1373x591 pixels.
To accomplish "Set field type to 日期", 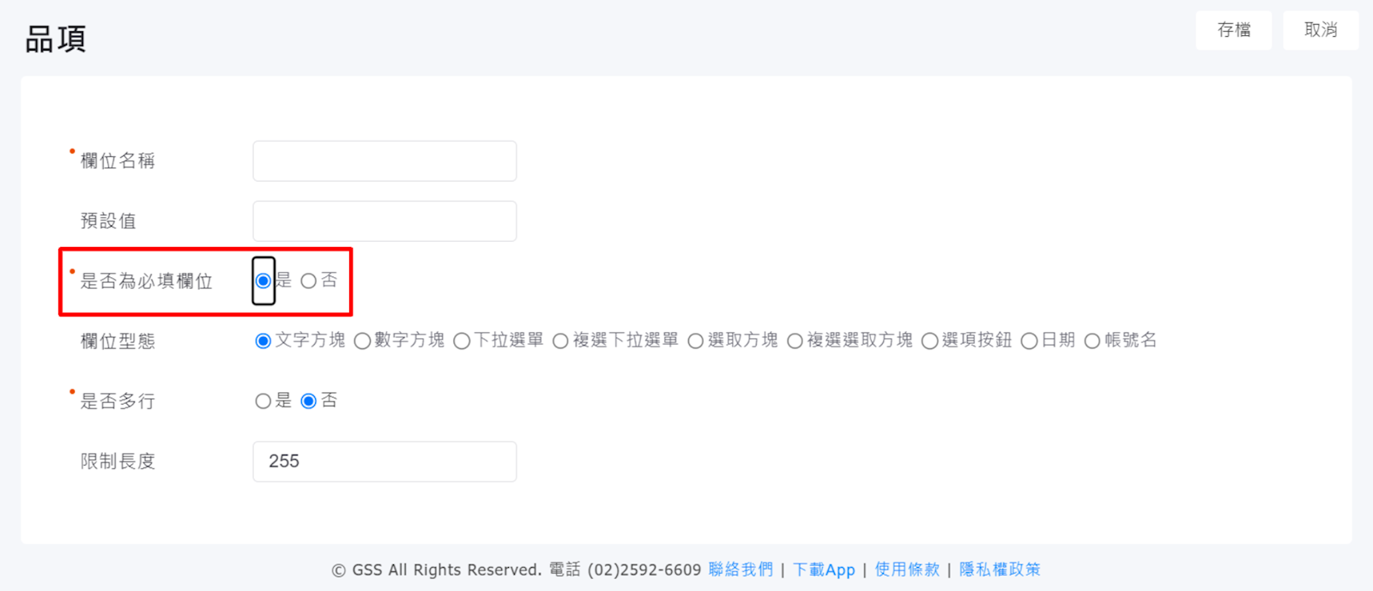I will [x=1029, y=341].
